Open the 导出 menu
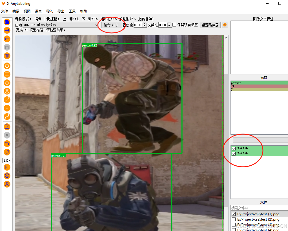288x231 pixels. tap(61, 11)
